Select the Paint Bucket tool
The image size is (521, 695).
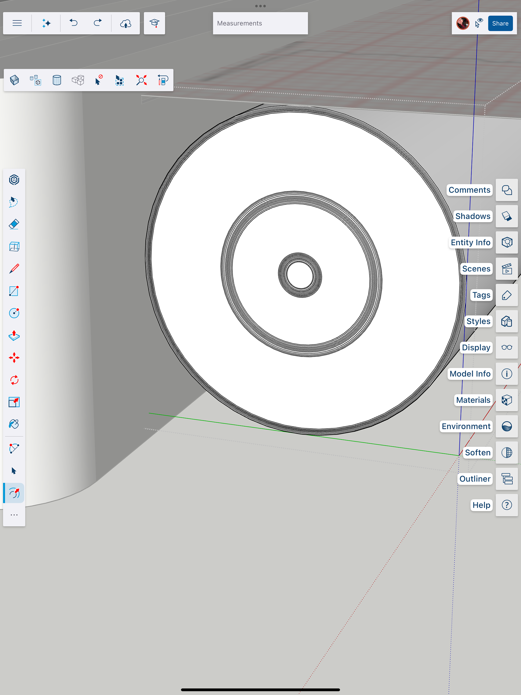coord(14,424)
